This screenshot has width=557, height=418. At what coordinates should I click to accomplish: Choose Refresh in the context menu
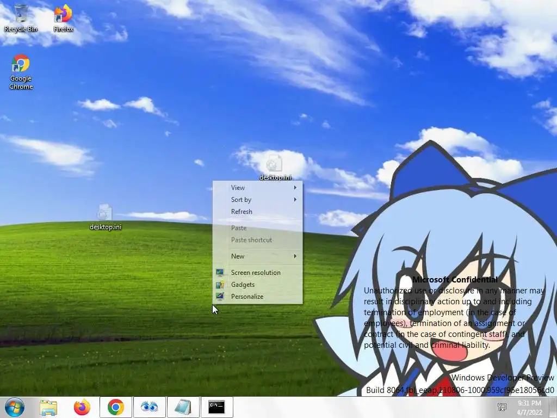point(257,212)
